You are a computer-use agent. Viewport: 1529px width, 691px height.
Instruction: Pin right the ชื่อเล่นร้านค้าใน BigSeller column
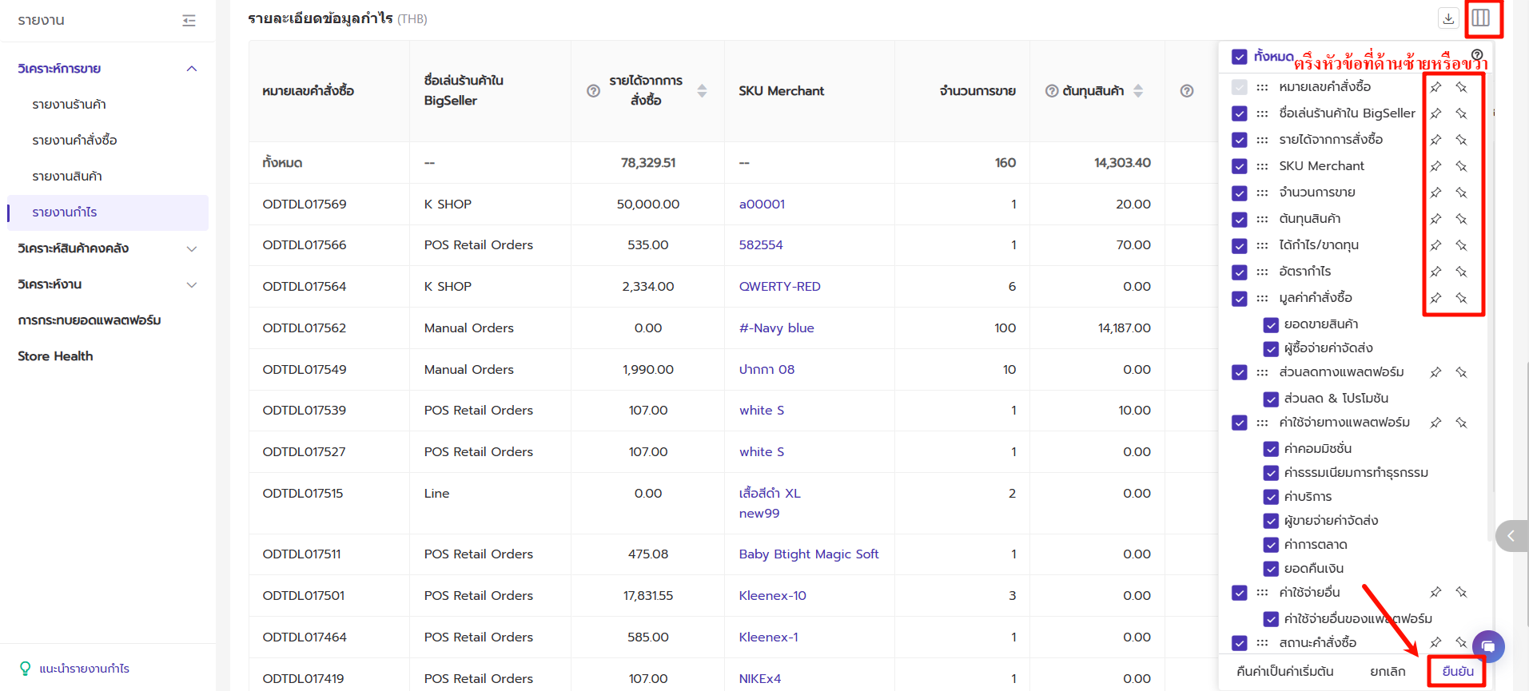click(1461, 113)
